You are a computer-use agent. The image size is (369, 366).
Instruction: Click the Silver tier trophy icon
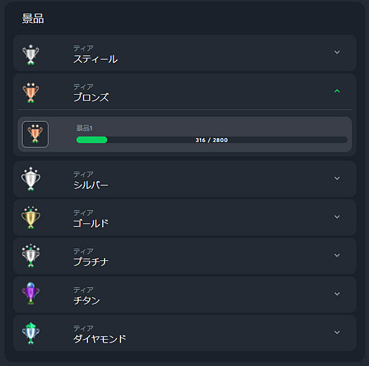pyautogui.click(x=31, y=179)
